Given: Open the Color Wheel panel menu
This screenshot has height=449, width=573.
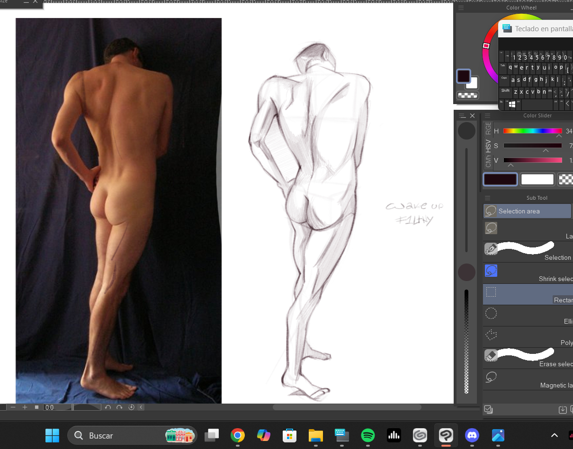Looking at the screenshot, I should [x=461, y=8].
